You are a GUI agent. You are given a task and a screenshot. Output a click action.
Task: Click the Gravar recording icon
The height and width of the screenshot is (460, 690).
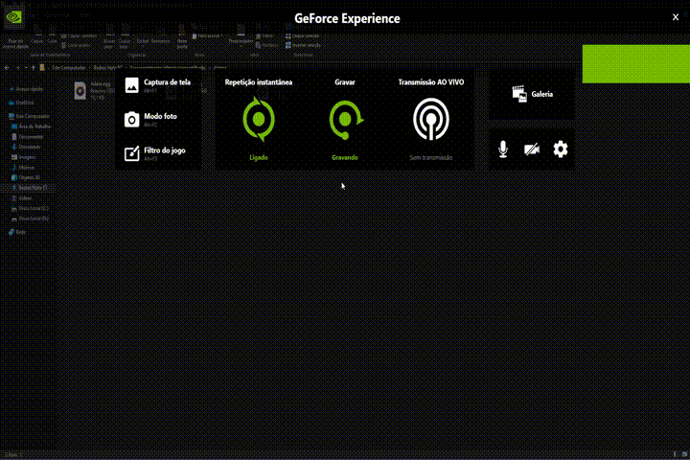pos(345,120)
